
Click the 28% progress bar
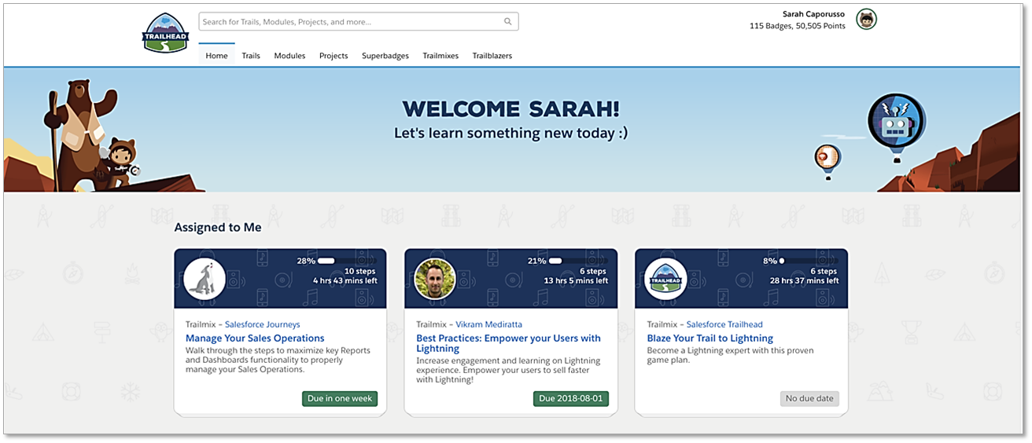(347, 260)
